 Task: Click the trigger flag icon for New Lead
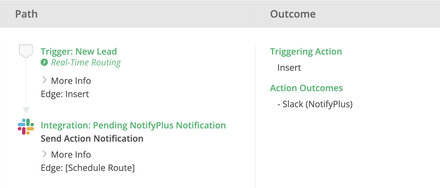[x=26, y=51]
